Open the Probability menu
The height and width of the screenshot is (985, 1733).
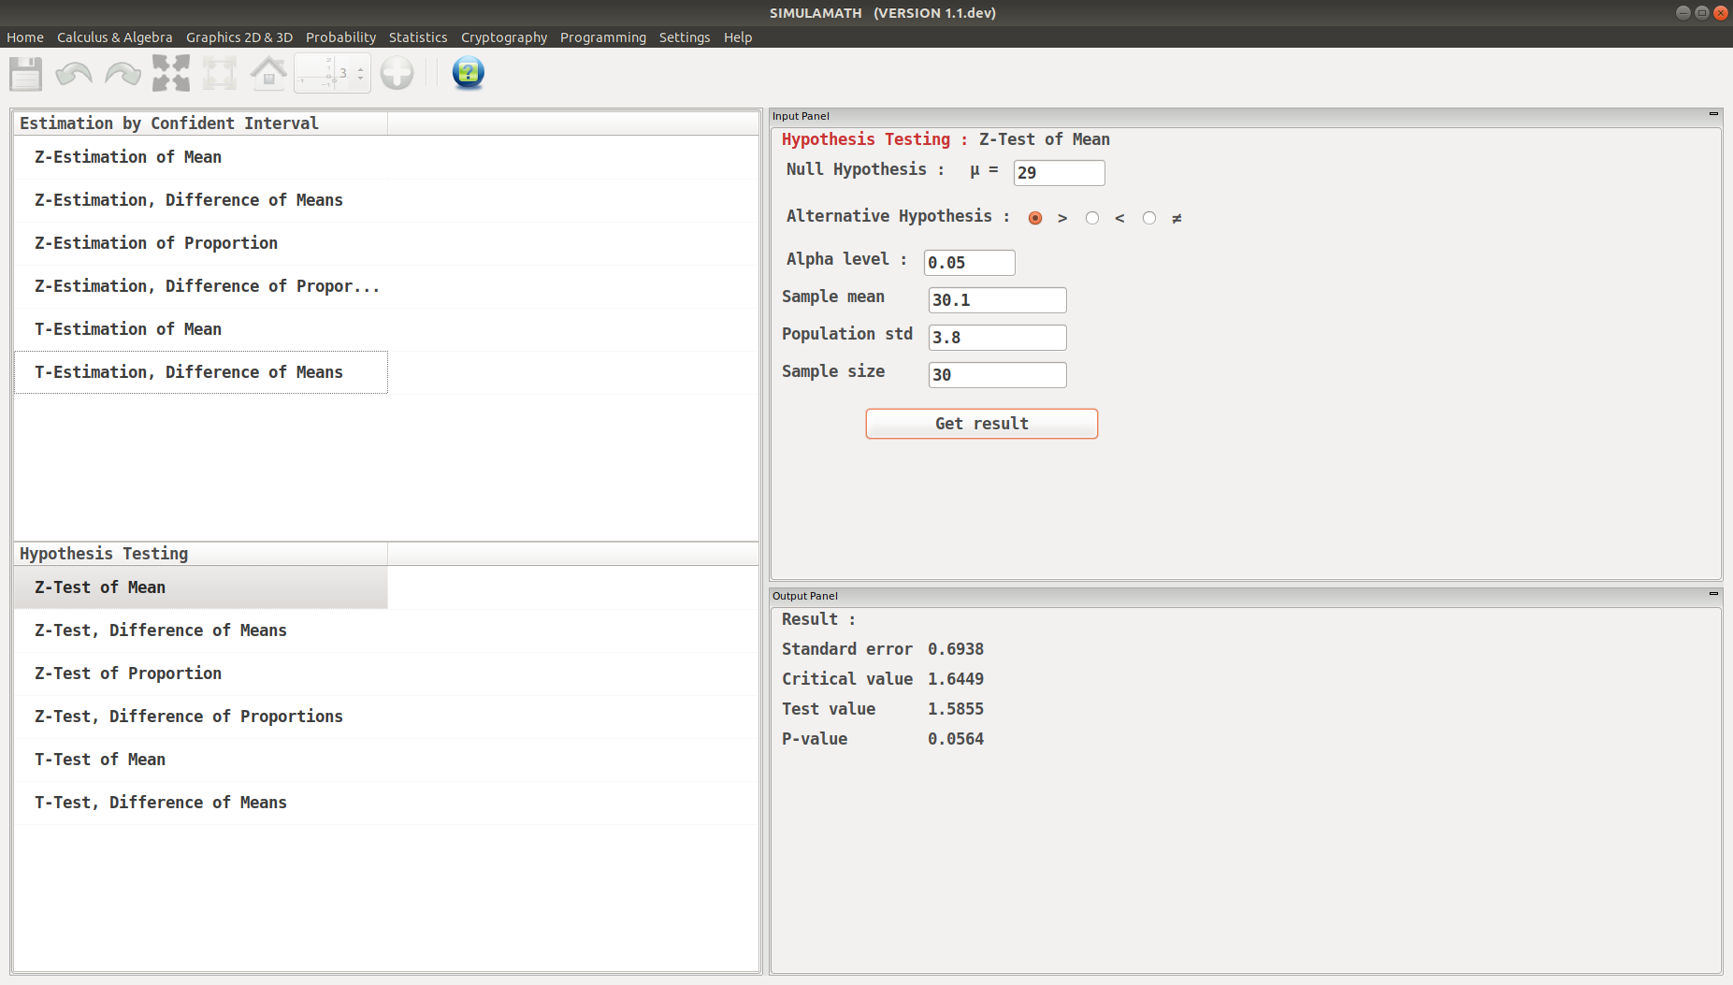(340, 37)
